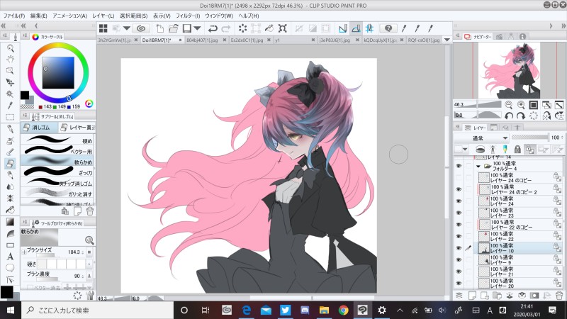Select the Operation object tool
Screen dimensions: 567x319
[10, 71]
